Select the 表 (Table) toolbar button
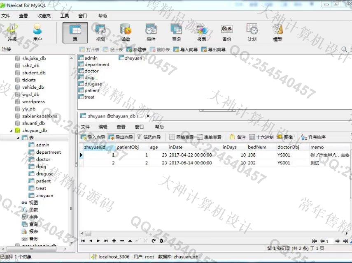The height and width of the screenshot is (263, 352). click(75, 33)
